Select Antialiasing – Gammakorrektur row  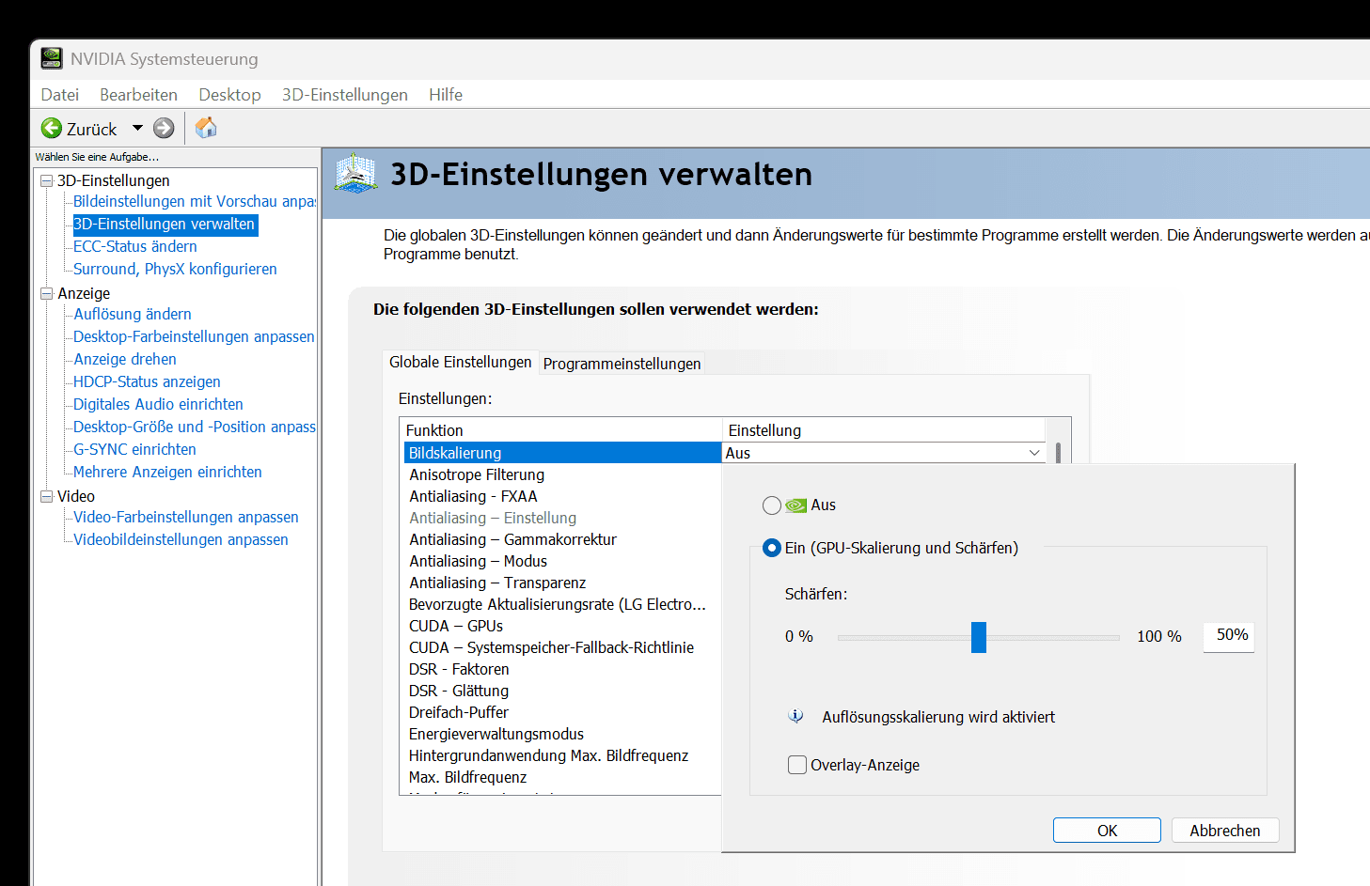[x=562, y=539]
